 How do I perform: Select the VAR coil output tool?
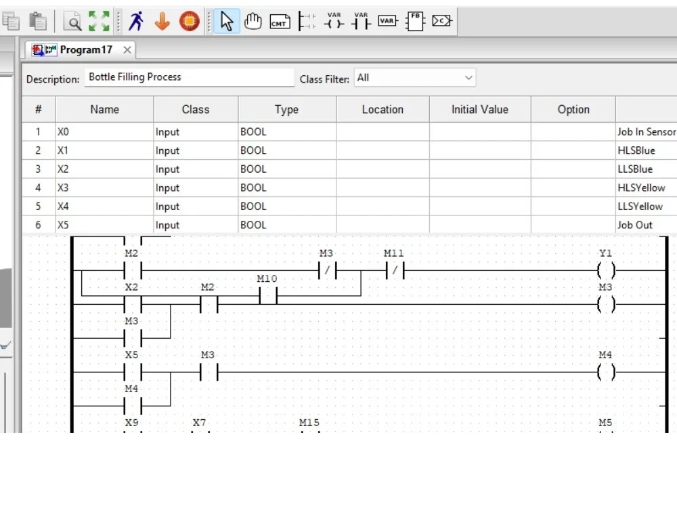333,21
